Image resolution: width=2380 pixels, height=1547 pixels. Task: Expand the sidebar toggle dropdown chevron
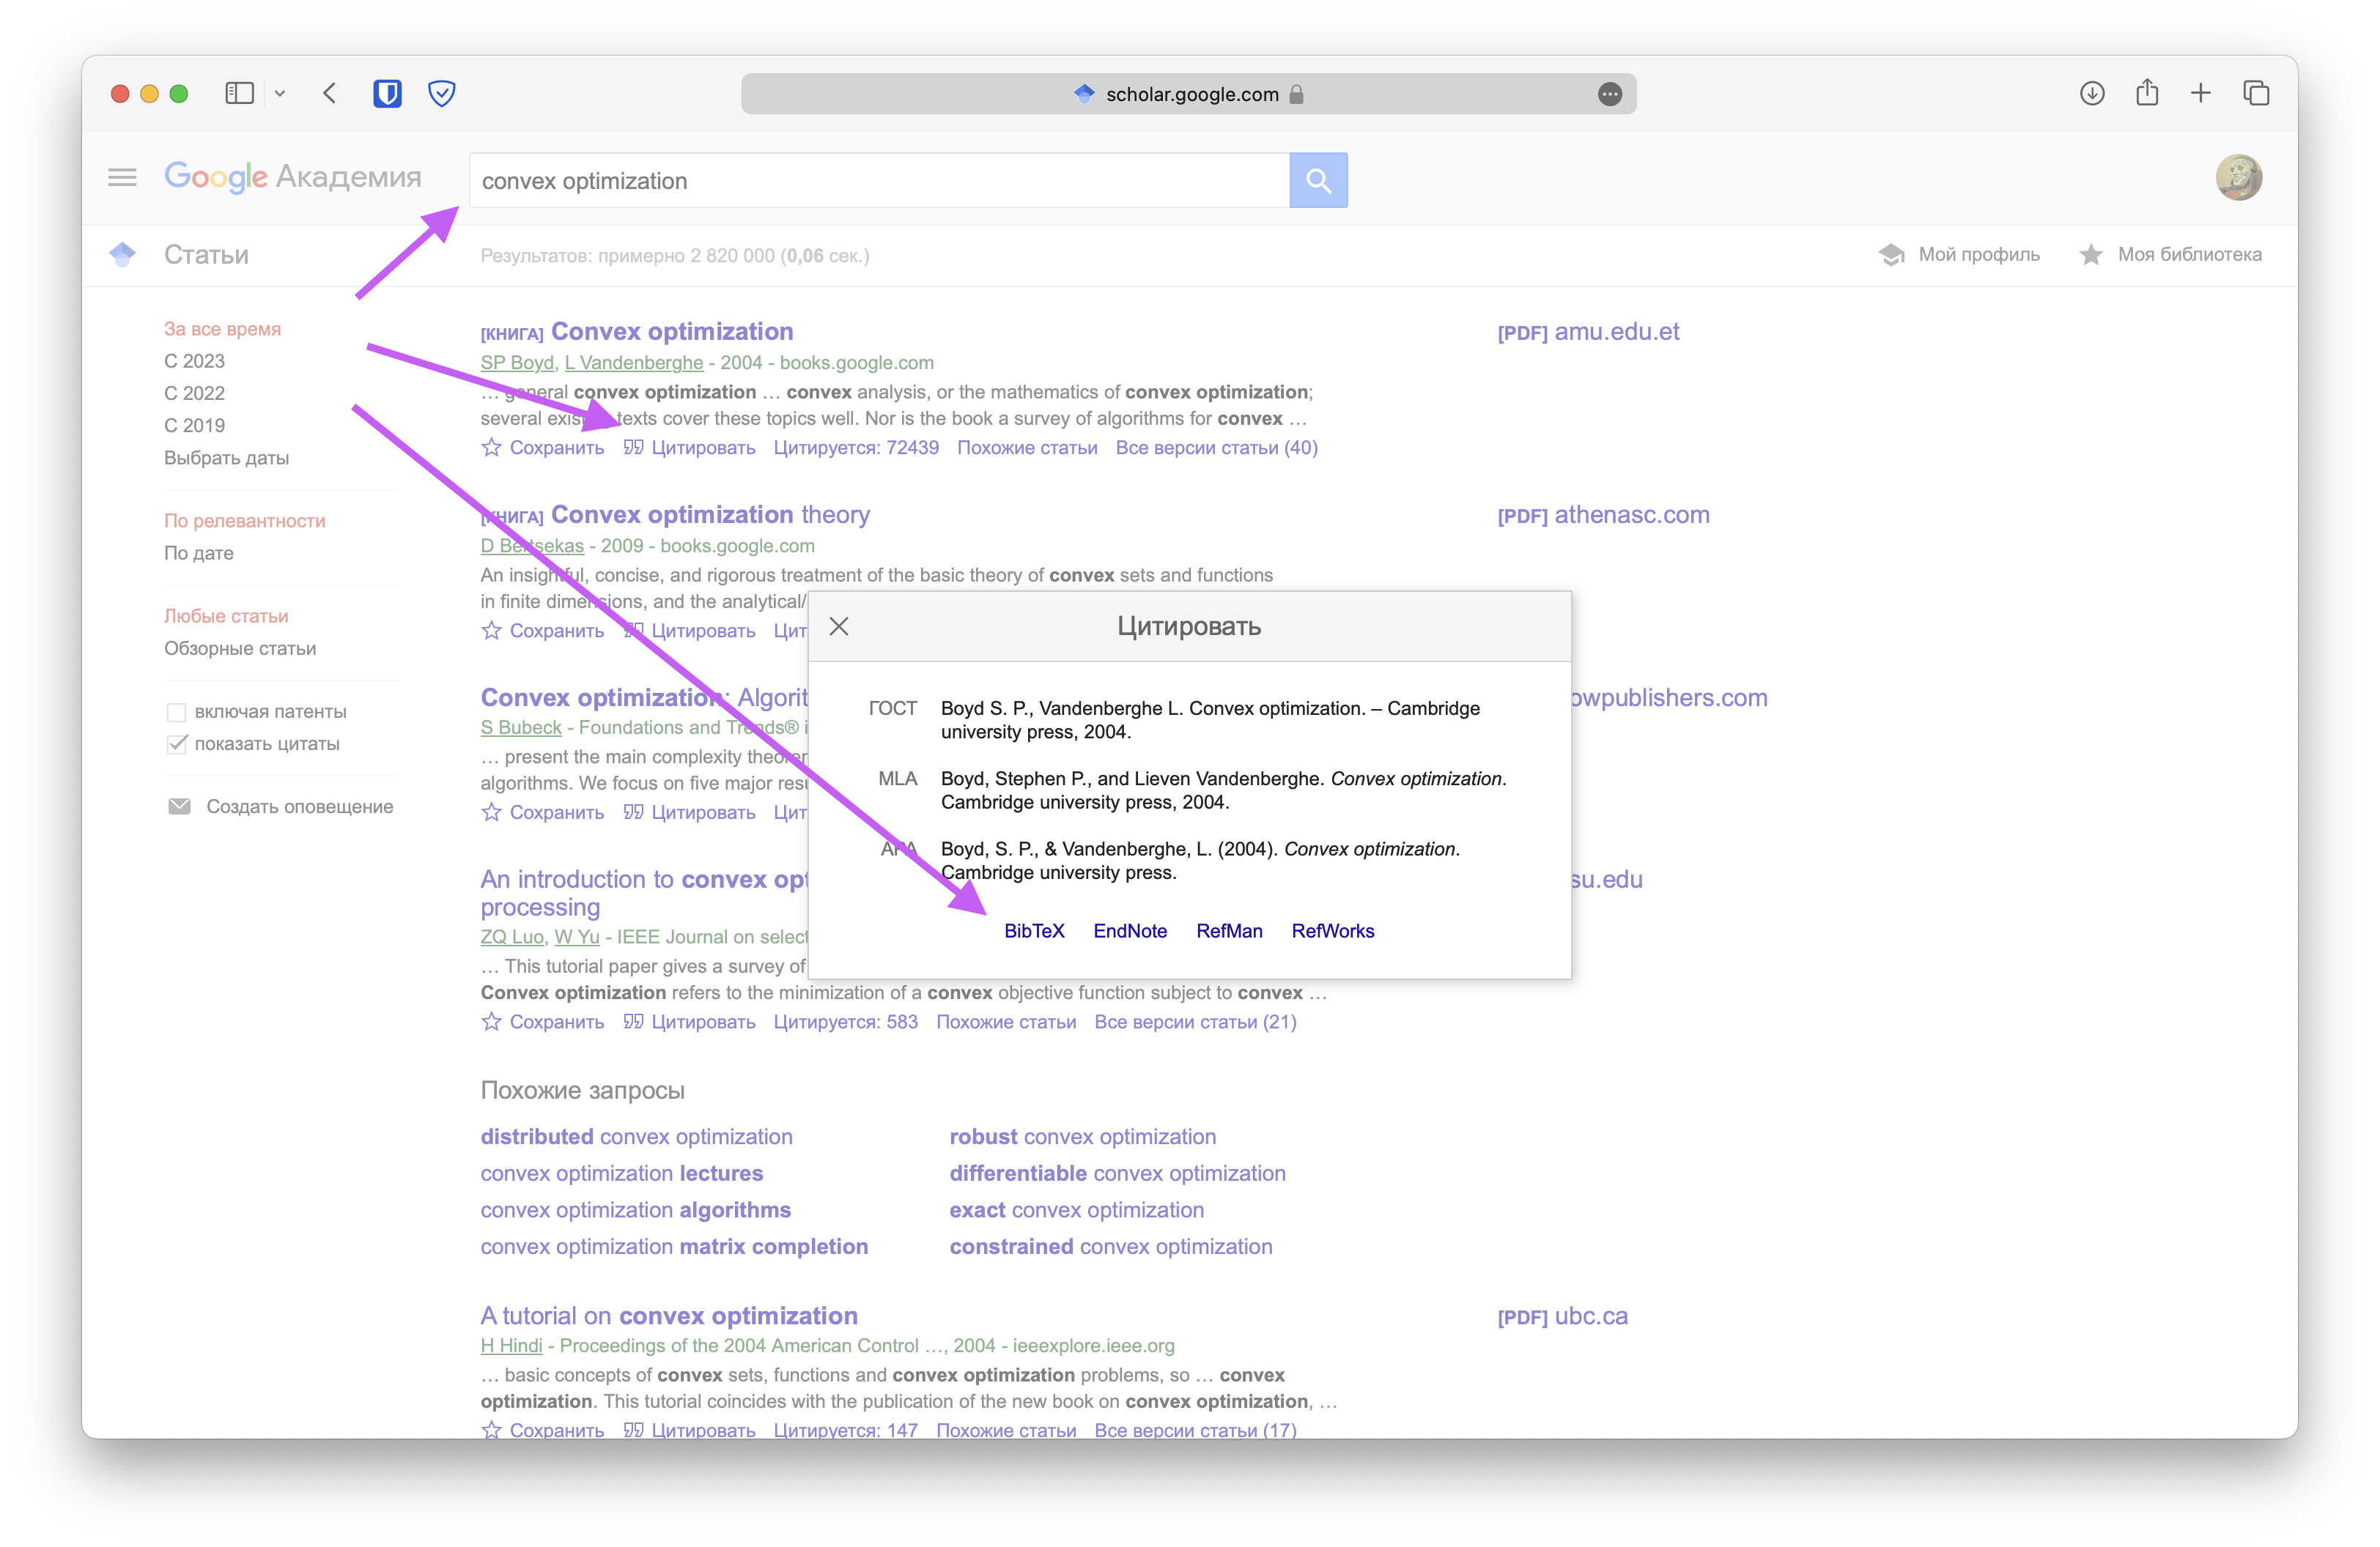pyautogui.click(x=280, y=94)
